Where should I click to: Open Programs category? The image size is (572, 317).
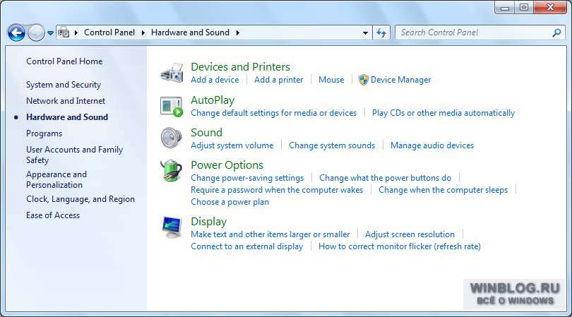[44, 133]
